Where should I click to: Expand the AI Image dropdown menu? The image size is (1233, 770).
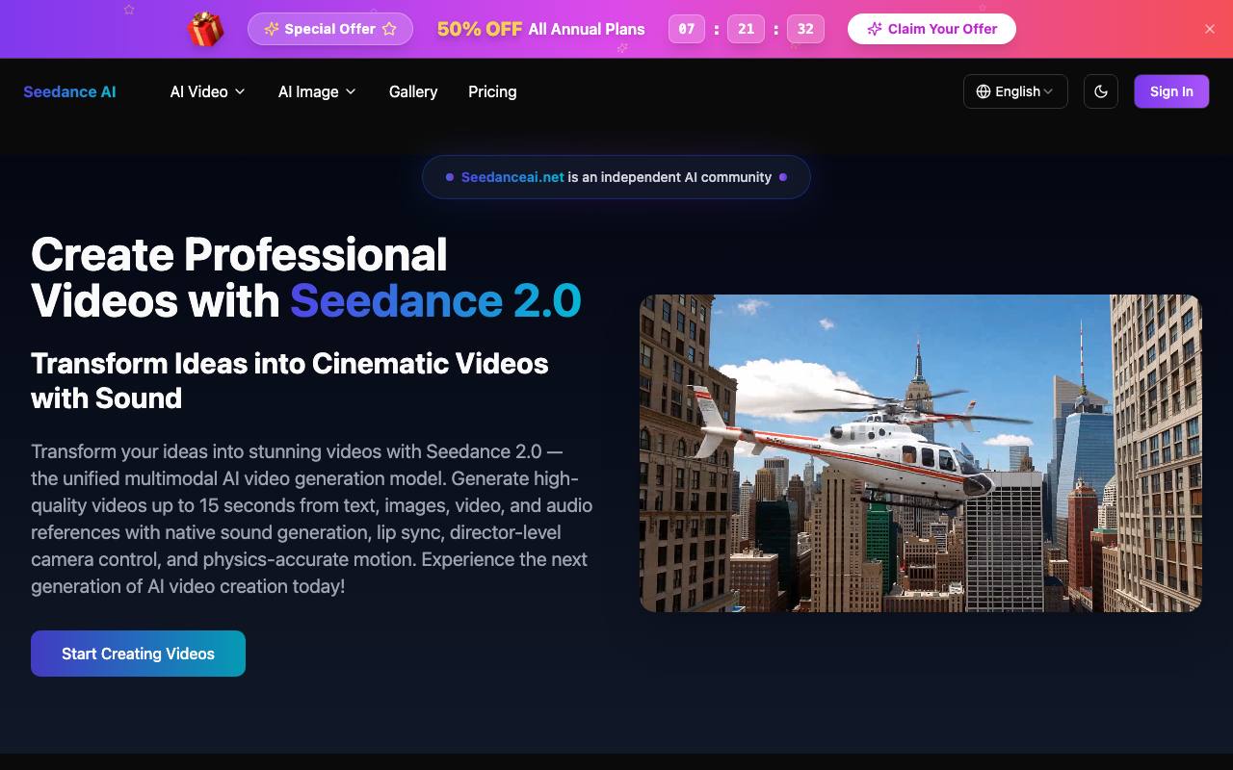[x=317, y=91]
